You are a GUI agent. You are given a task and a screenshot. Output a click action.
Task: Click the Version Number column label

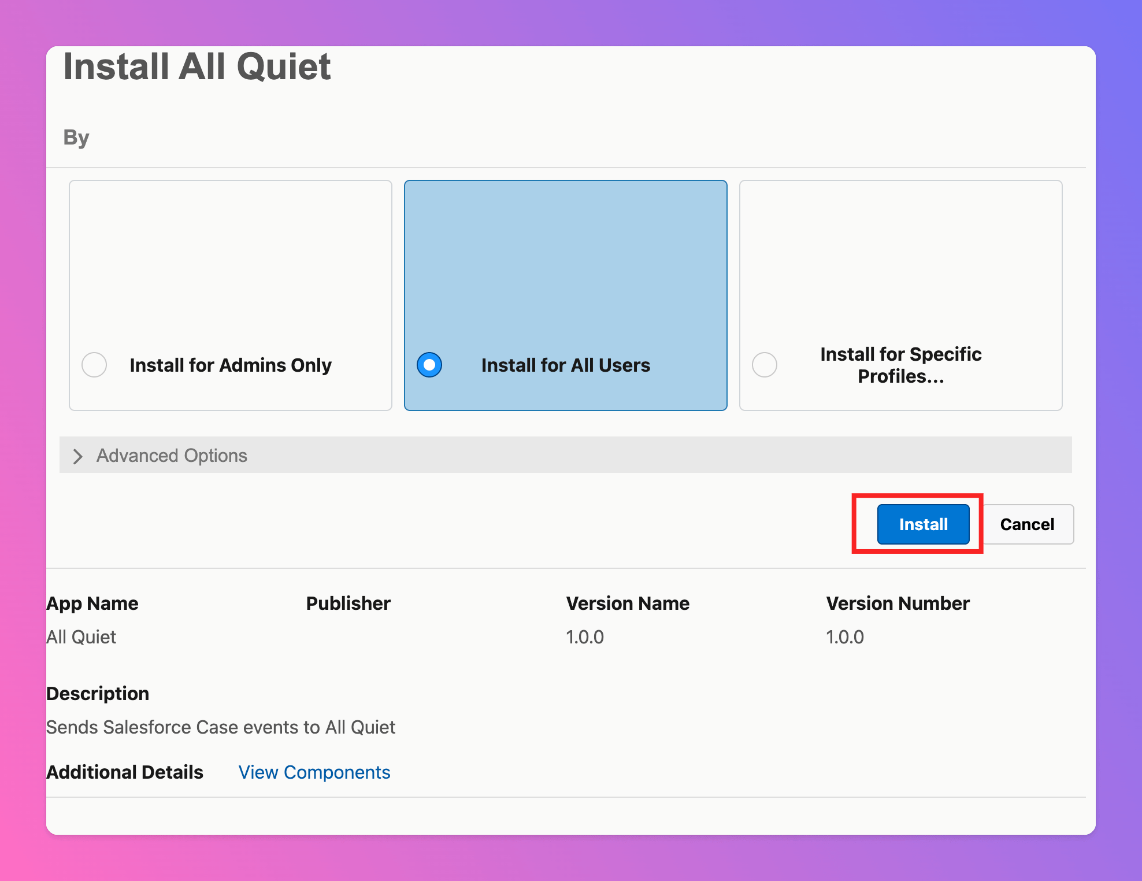898,604
